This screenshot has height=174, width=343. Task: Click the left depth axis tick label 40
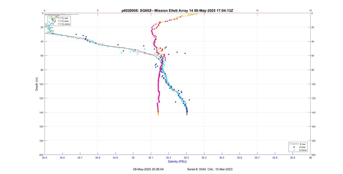pyautogui.click(x=41, y=42)
